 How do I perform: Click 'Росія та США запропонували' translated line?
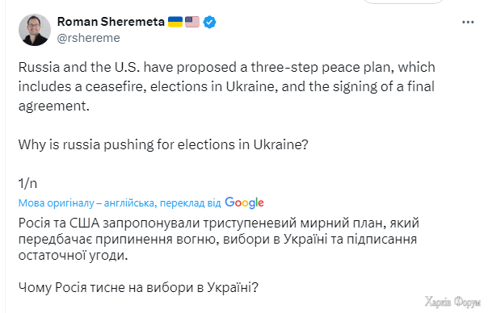219,223
